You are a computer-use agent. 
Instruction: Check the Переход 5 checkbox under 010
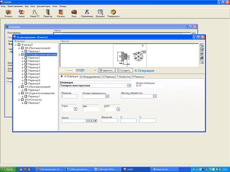[x=26, y=71]
